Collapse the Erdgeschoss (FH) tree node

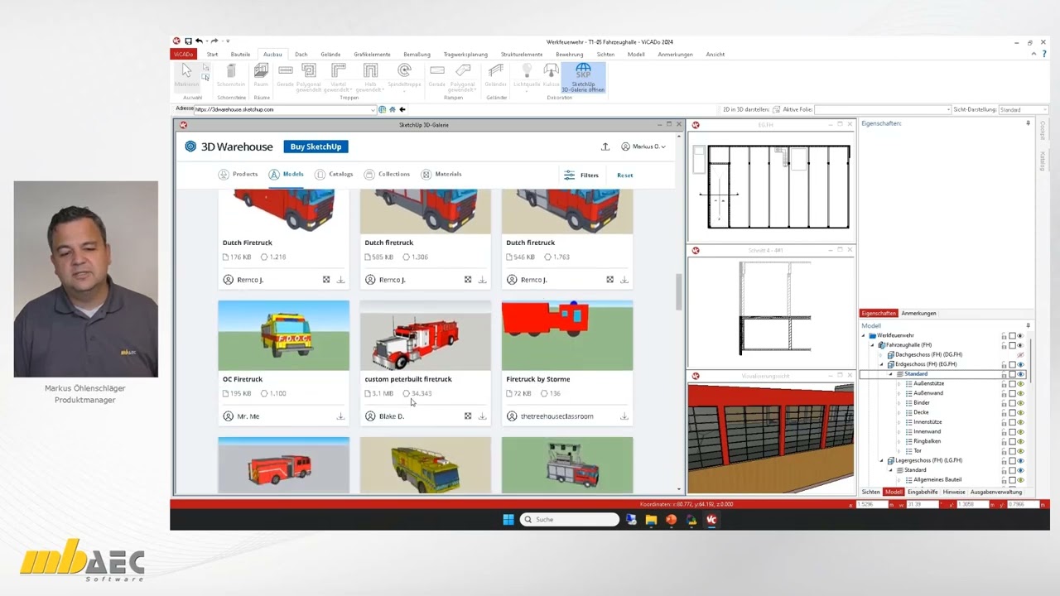(x=881, y=365)
